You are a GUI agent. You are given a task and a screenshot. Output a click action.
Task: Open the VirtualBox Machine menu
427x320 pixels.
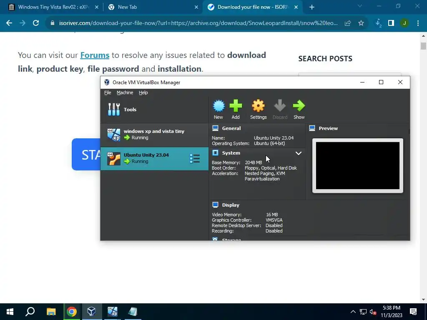[x=125, y=92]
